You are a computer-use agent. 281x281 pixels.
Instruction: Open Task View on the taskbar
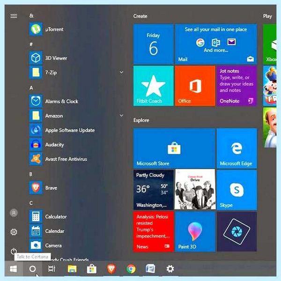tap(52, 269)
